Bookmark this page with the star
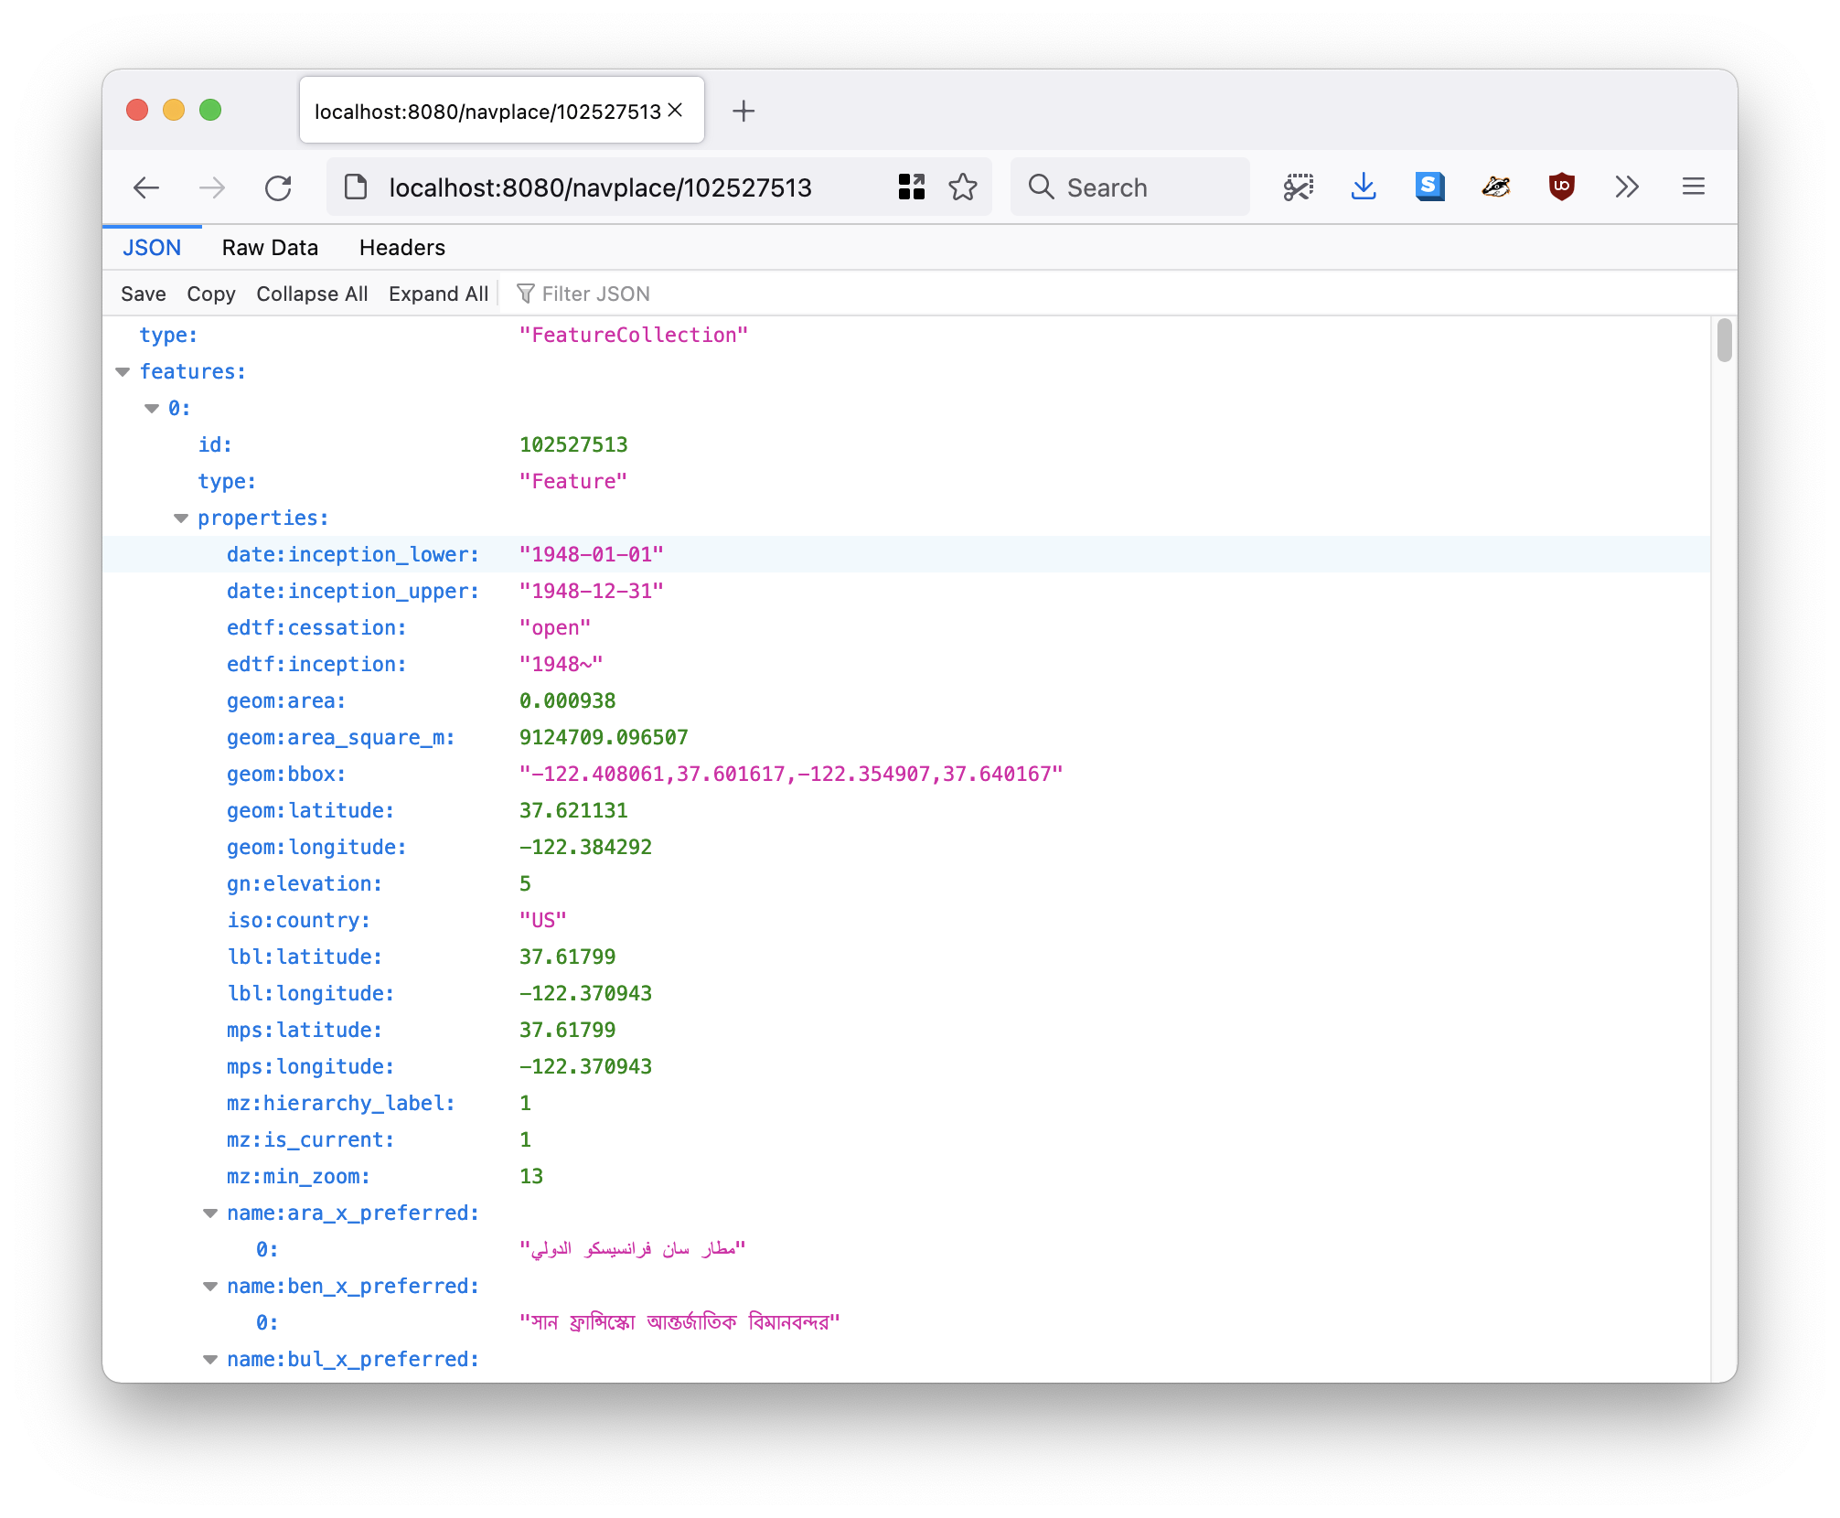This screenshot has height=1518, width=1840. point(963,187)
